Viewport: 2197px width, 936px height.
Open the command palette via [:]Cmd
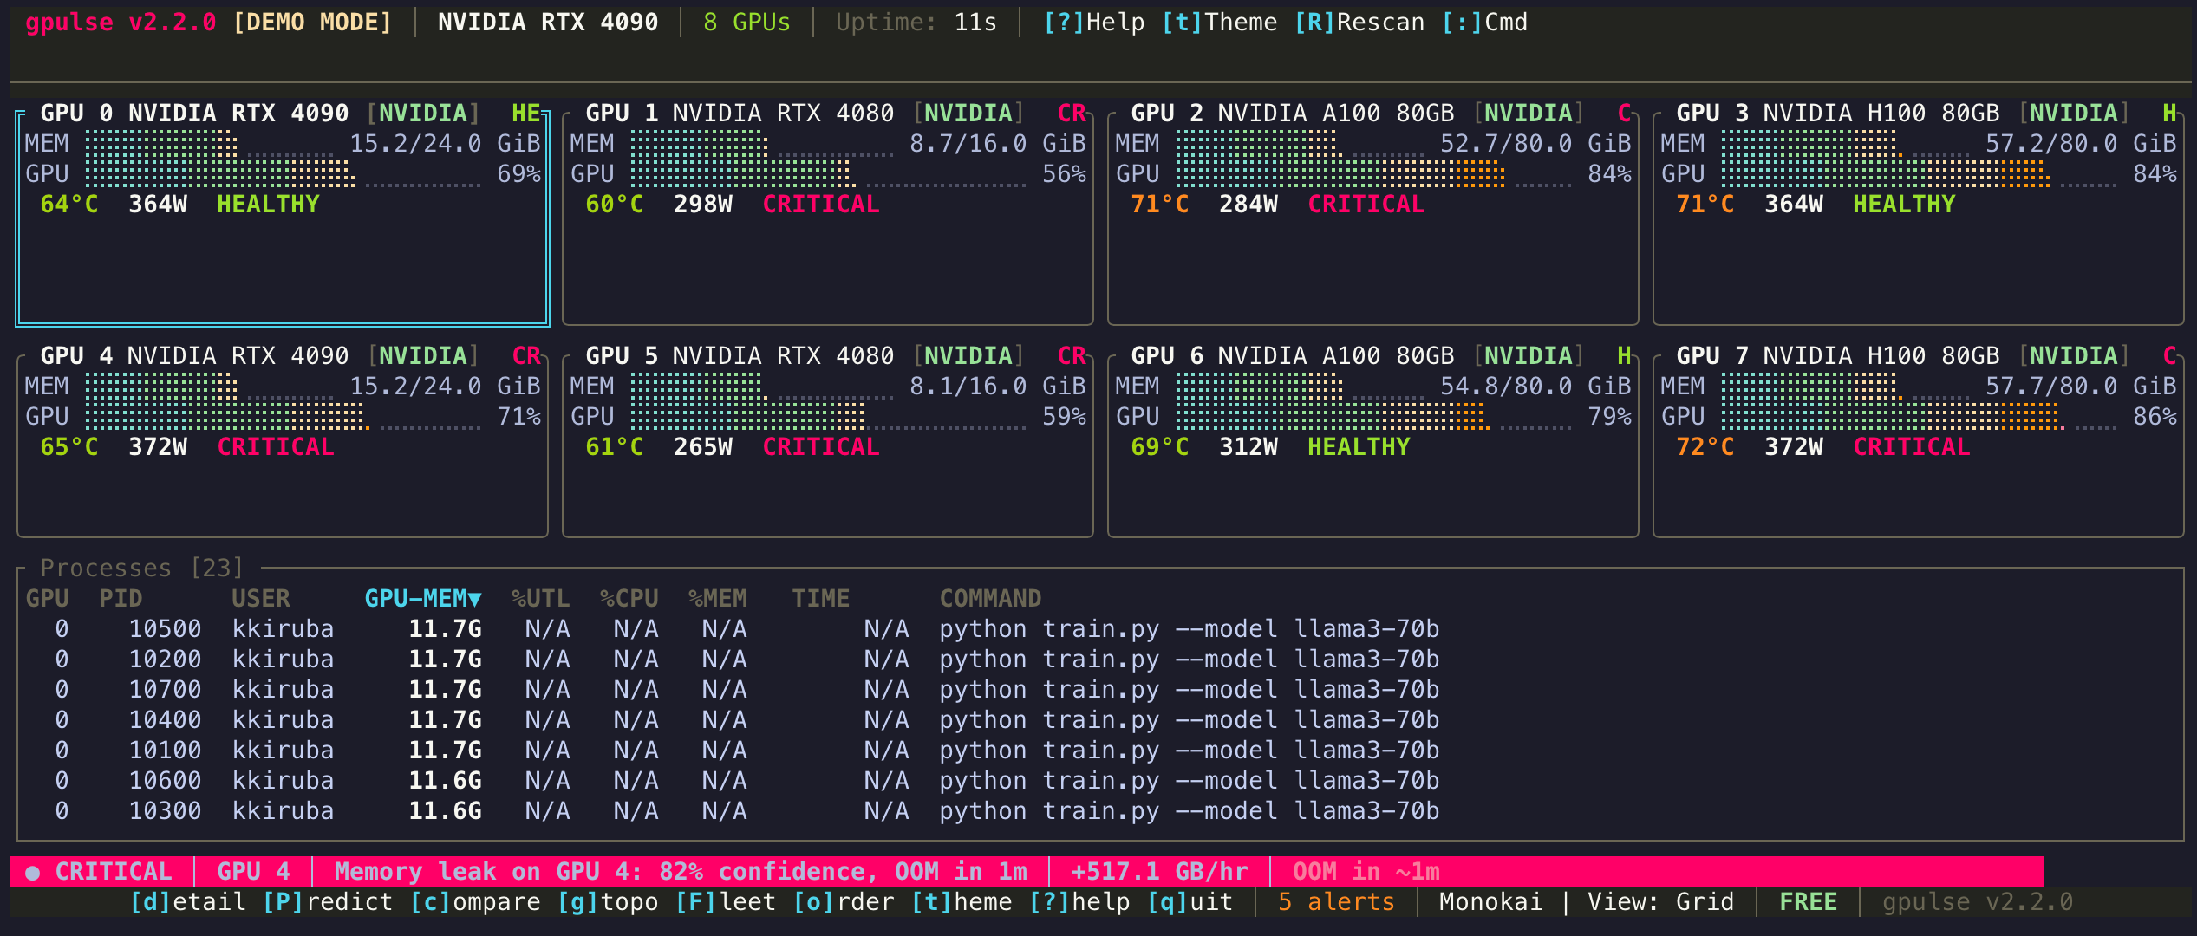pyautogui.click(x=1488, y=22)
